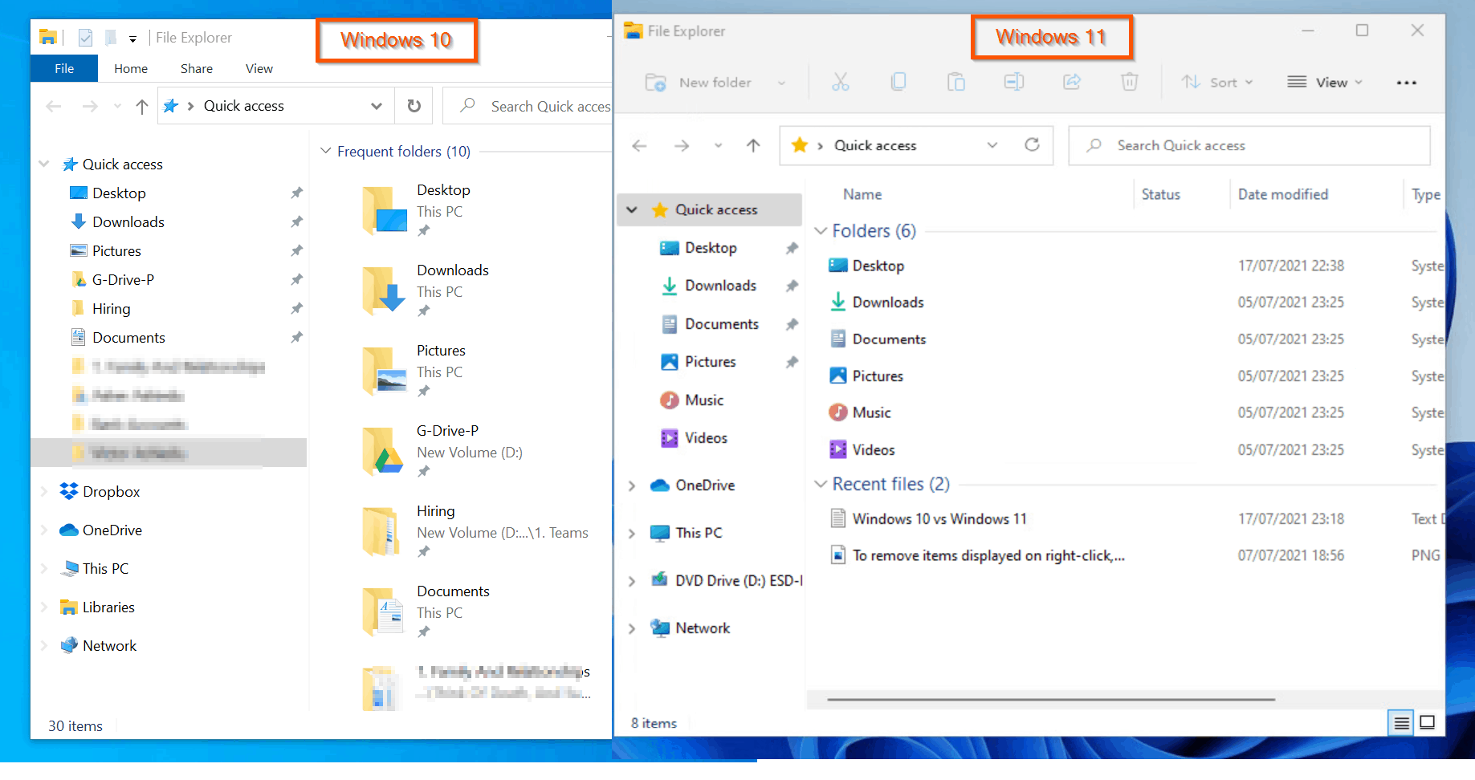Open Windows 10 vs Windows 11 text file
The width and height of the screenshot is (1475, 780).
[939, 518]
